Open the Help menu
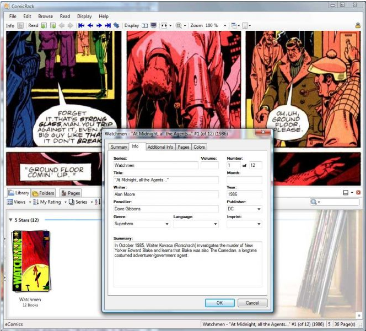This screenshot has height=331, width=366. pos(104,17)
